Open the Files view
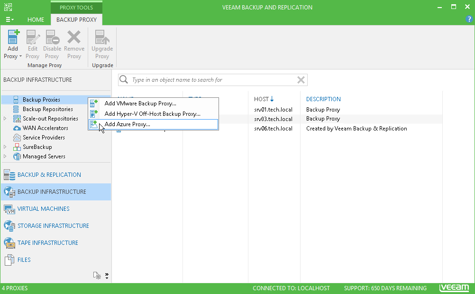This screenshot has width=475, height=294. (x=56, y=259)
